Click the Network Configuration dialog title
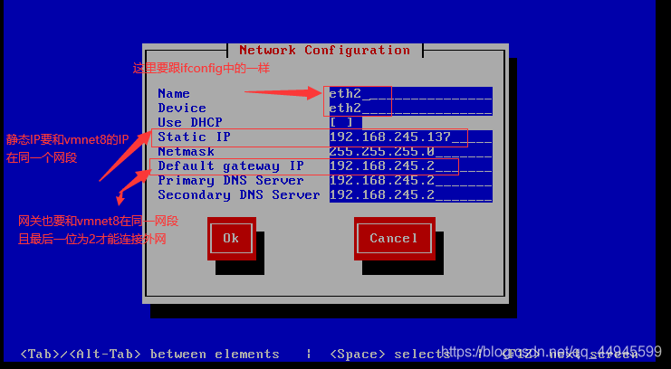Viewport: 671px width, 369px height. click(324, 50)
